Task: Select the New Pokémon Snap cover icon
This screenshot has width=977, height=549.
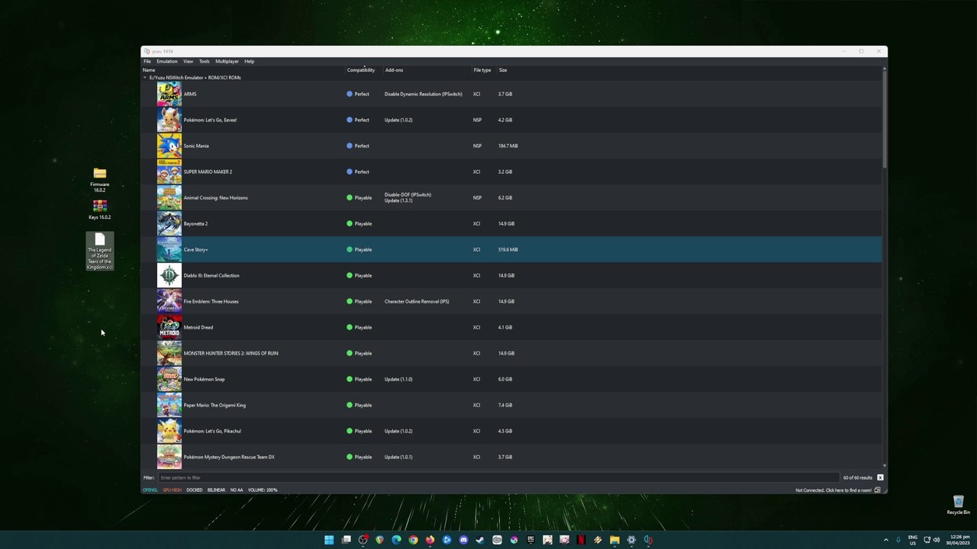Action: tap(169, 379)
